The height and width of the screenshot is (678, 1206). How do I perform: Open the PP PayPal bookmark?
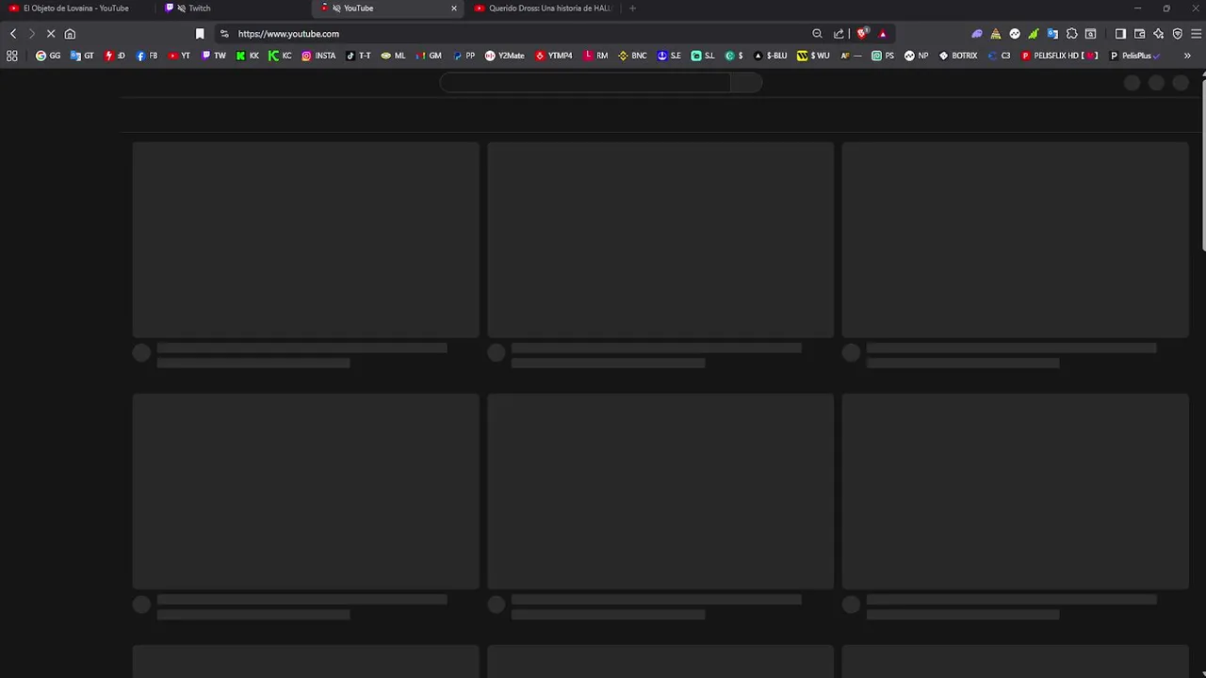[464, 56]
